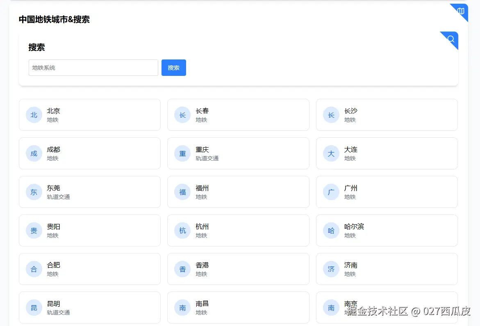This screenshot has height=326, width=480.
Task: Click the 广 circle icon for Guangzhou
Action: click(x=331, y=192)
